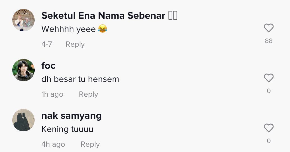The width and height of the screenshot is (290, 152).
Task: Like the "Wehhhh yeee" comment
Action: coord(268,28)
